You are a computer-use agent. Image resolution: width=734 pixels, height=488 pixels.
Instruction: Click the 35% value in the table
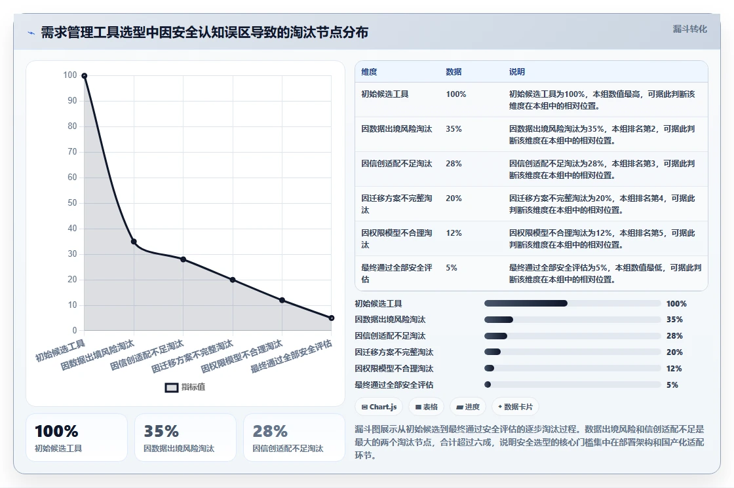(x=454, y=128)
